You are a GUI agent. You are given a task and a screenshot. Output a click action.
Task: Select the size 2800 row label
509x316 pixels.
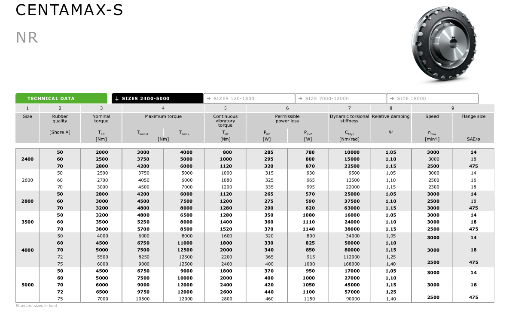click(27, 201)
